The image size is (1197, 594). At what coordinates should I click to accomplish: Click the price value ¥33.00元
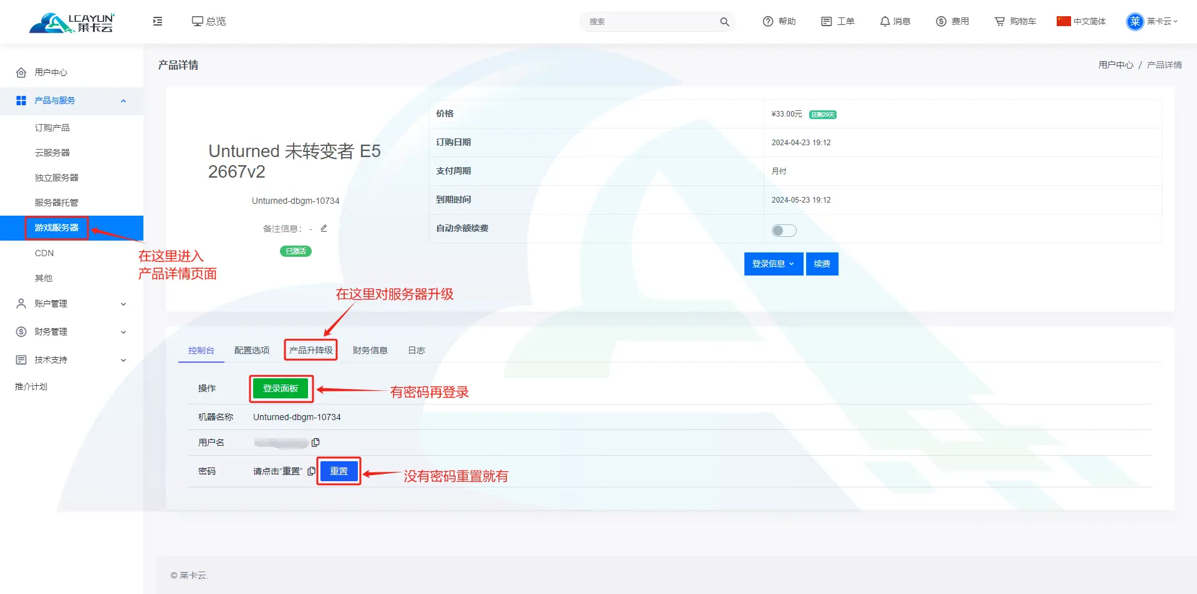point(787,114)
